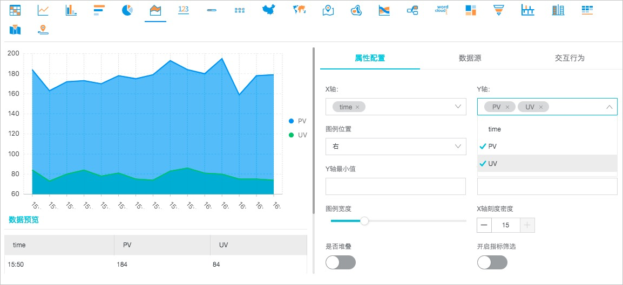This screenshot has height=285, width=623.
Task: Select the line chart icon
Action: (x=43, y=10)
